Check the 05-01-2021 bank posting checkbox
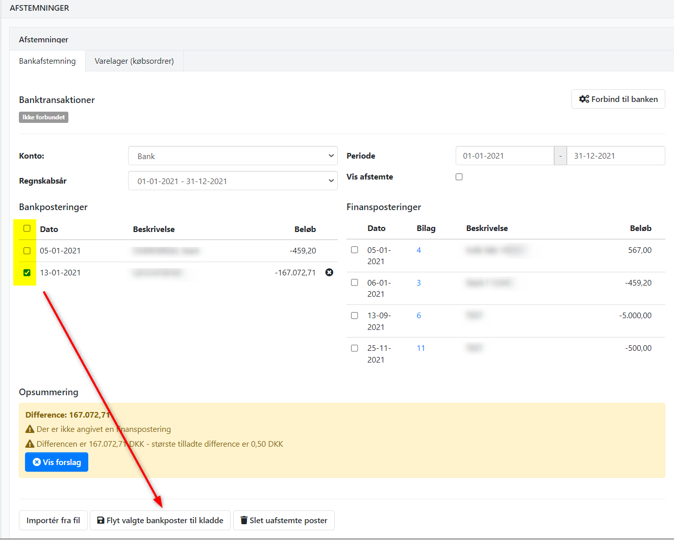Screen dimensions: 674x540 (x=27, y=250)
